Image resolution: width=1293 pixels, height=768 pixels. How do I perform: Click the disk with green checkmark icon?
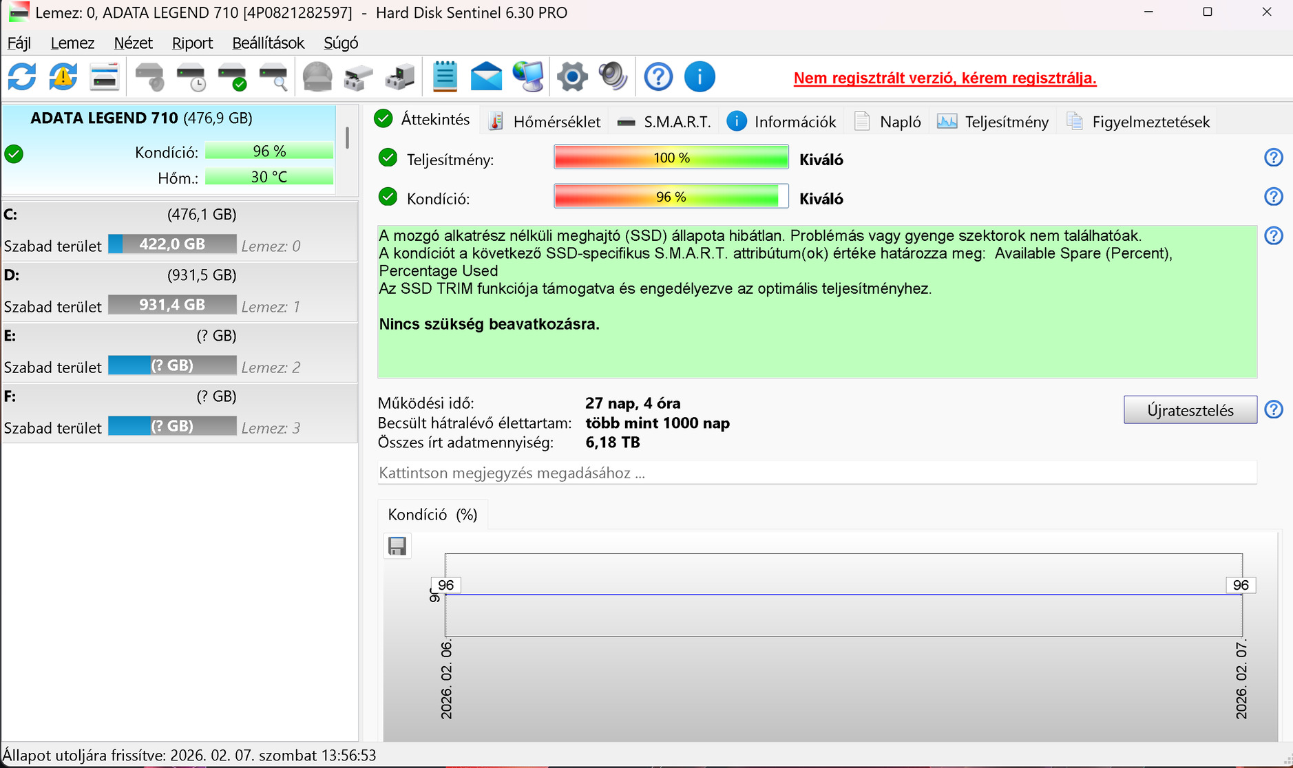[233, 76]
